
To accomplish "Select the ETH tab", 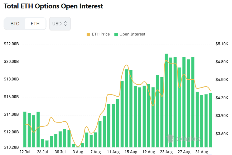I will tap(35, 24).
